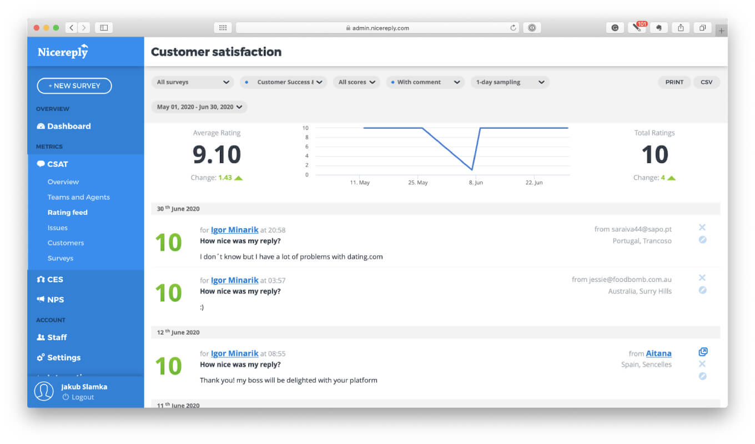This screenshot has width=755, height=444.
Task: Create a new survey
Action: [x=74, y=86]
